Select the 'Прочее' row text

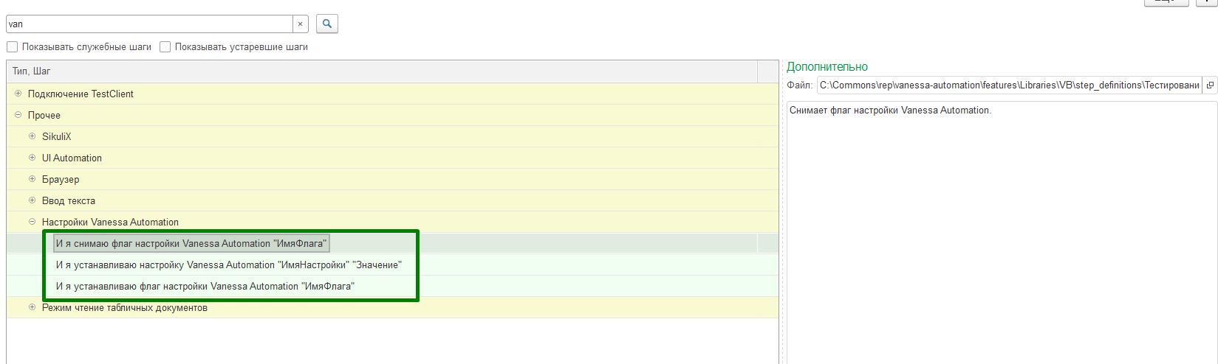tap(44, 116)
